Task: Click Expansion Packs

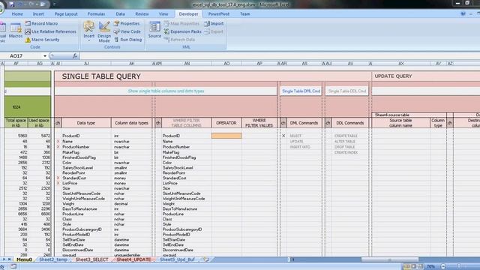Action: pyautogui.click(x=183, y=31)
